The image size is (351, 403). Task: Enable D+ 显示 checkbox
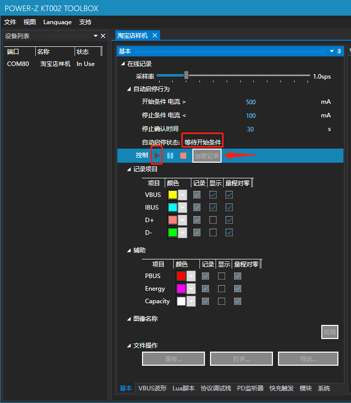(x=213, y=220)
